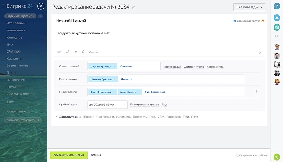Screen dimensions: 283x162
Task: Click the upload file icon in the editor toolbar
Action: [59, 52]
